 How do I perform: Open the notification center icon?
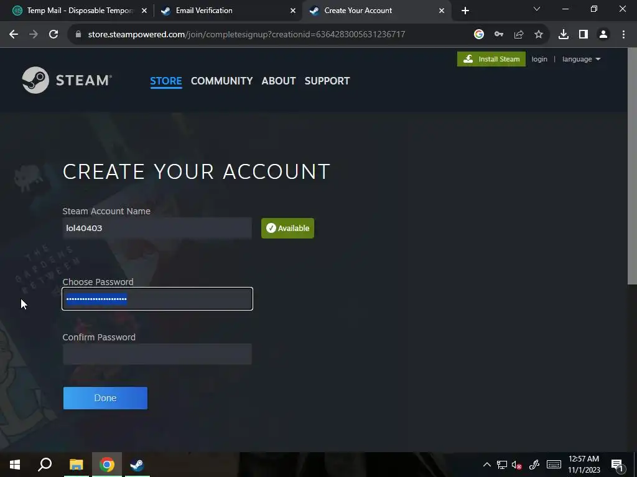point(617,465)
